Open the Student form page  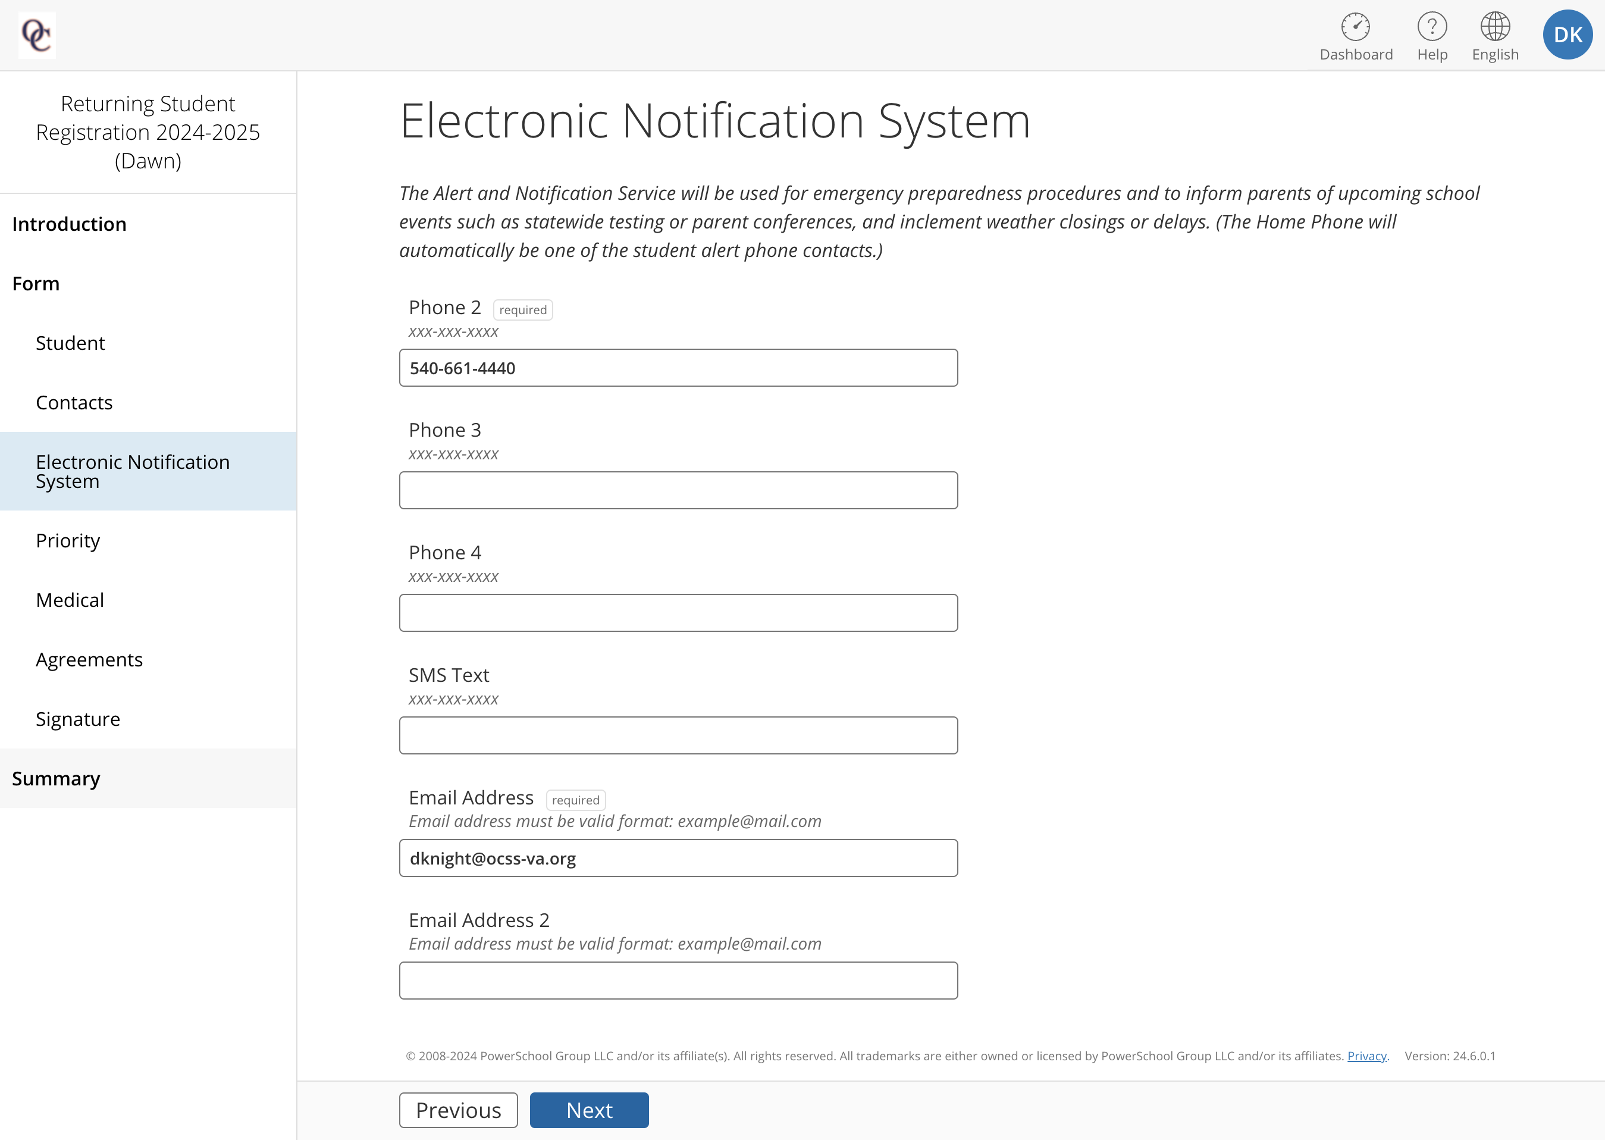70,343
